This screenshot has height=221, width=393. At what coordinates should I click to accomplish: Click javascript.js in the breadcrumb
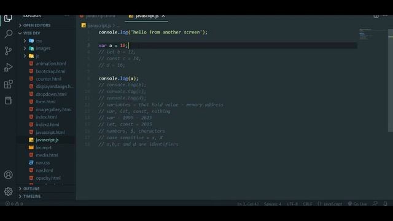pos(99,26)
